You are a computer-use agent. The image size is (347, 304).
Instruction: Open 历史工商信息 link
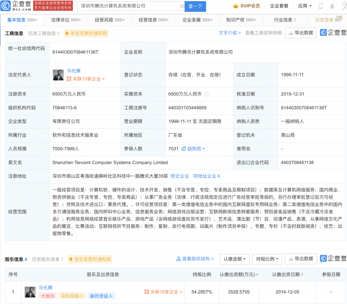[x=44, y=34]
